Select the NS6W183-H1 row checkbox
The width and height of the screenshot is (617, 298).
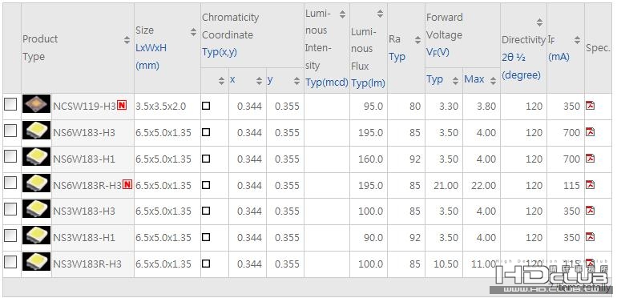point(10,156)
